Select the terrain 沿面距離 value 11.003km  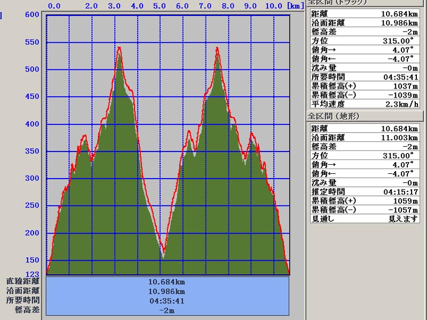(x=399, y=138)
